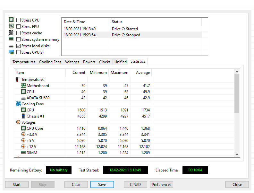Click the Motherboard temperature icon

[x=23, y=85]
